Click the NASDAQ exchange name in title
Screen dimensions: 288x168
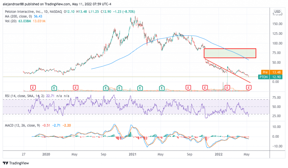pyautogui.click(x=56, y=11)
